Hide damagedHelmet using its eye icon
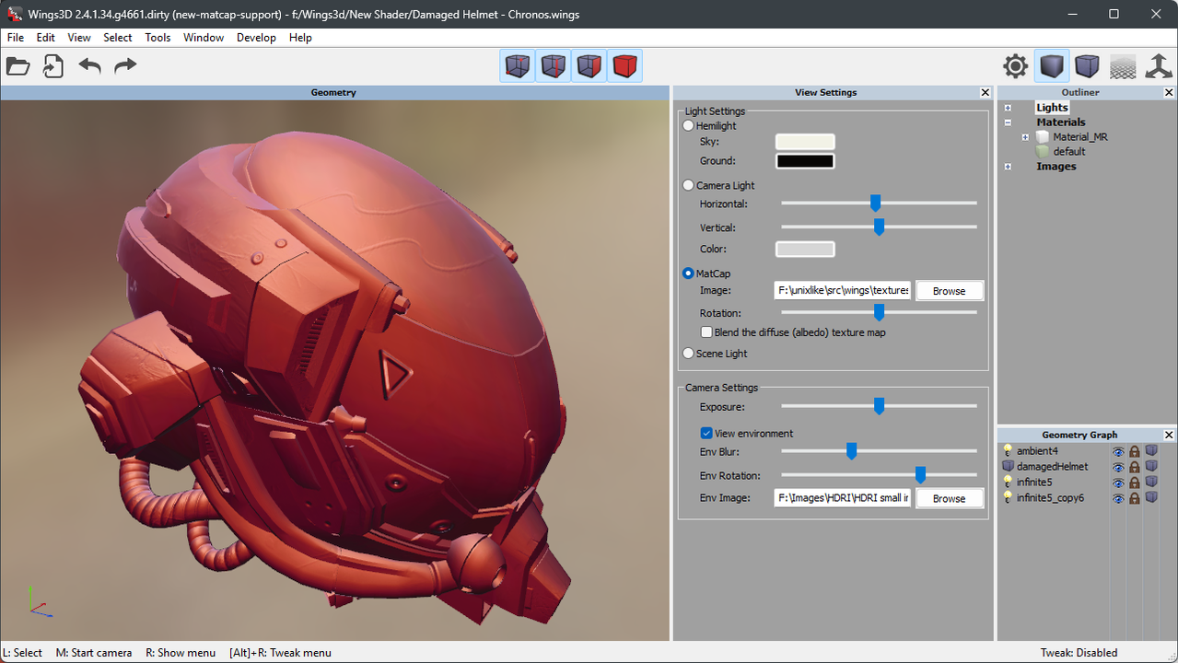Image resolution: width=1178 pixels, height=663 pixels. (x=1118, y=468)
